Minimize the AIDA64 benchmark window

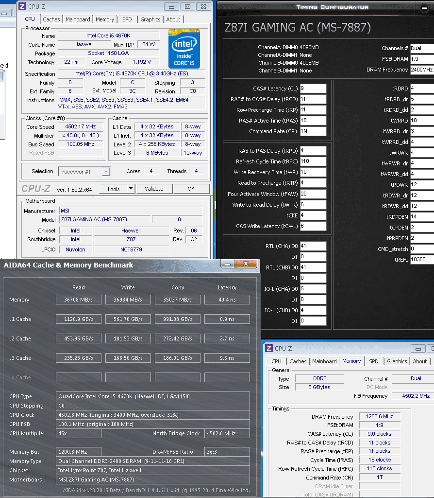click(227, 264)
